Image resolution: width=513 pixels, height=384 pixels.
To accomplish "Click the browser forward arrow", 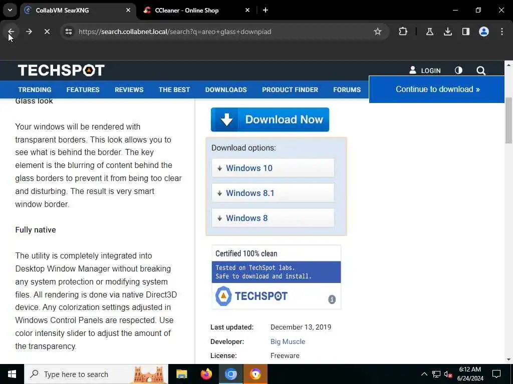I will pos(29,31).
